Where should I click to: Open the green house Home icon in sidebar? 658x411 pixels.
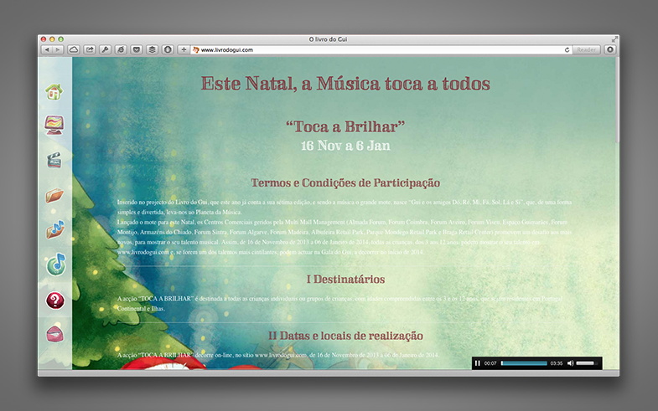point(54,92)
